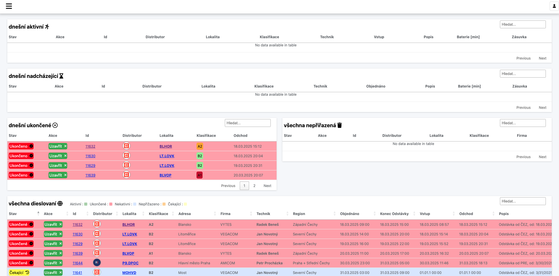The width and height of the screenshot is (559, 276).
Task: Open the BLHOR locality link in dnešní ukončené
Action: pyautogui.click(x=166, y=146)
